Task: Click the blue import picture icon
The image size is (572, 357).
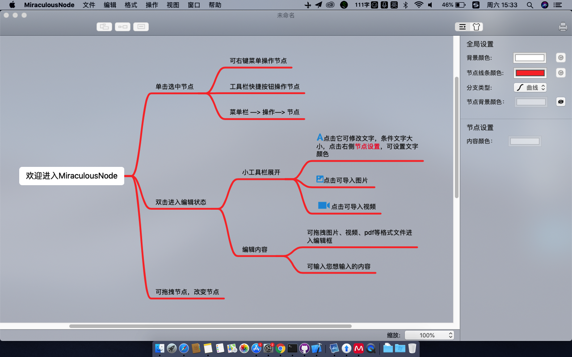Action: pyautogui.click(x=320, y=179)
